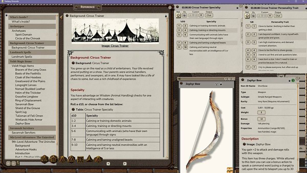Toggle the lock on Zephyr Bow item sheet
Viewport: 307px width, 173px height.
point(290,80)
